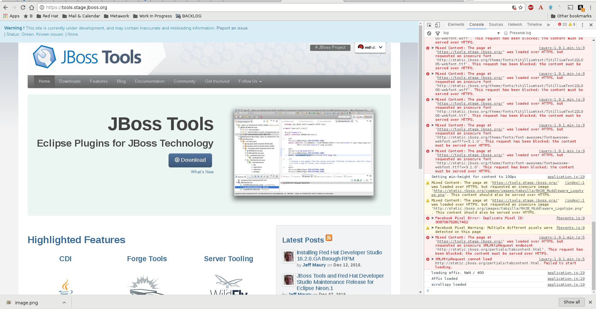Click the blue Download button
Image resolution: width=596 pixels, height=309 pixels.
pyautogui.click(x=190, y=160)
